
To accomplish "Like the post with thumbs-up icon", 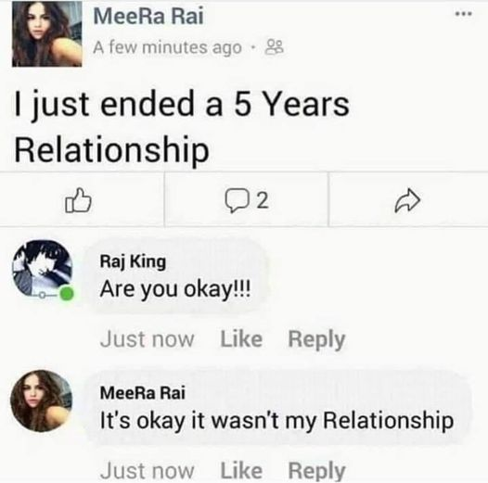I will [x=78, y=200].
